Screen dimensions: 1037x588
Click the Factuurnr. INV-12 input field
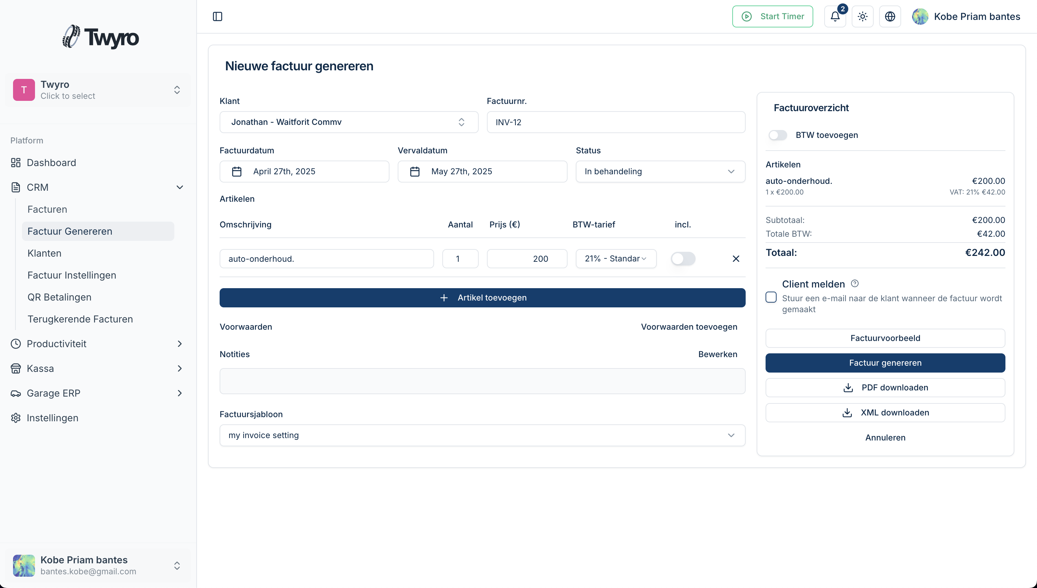(x=615, y=122)
